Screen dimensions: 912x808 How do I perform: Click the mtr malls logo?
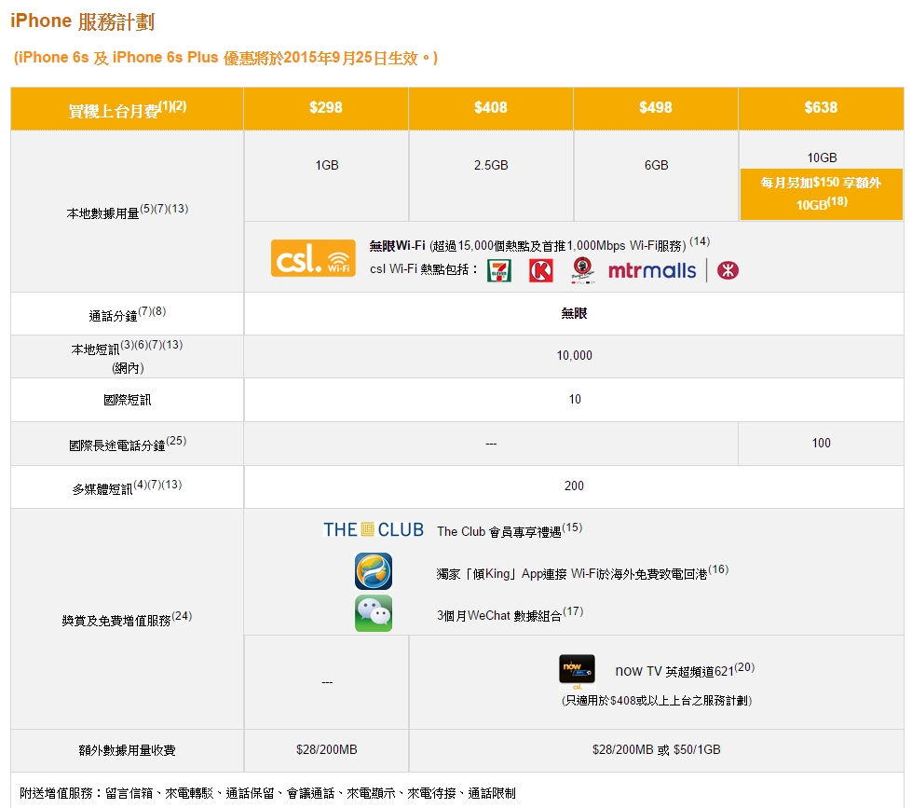(651, 270)
